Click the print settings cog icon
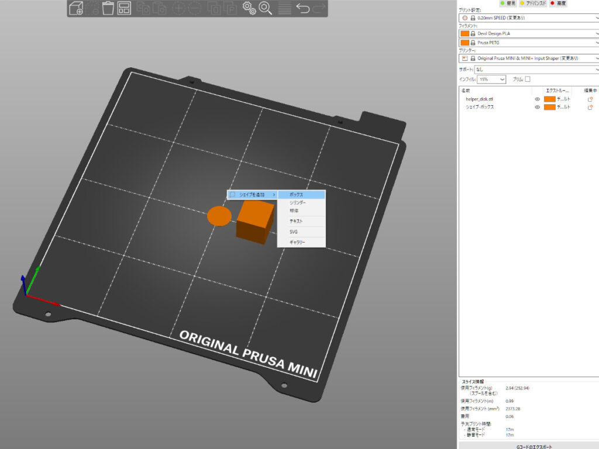The image size is (599, 449). tap(465, 18)
